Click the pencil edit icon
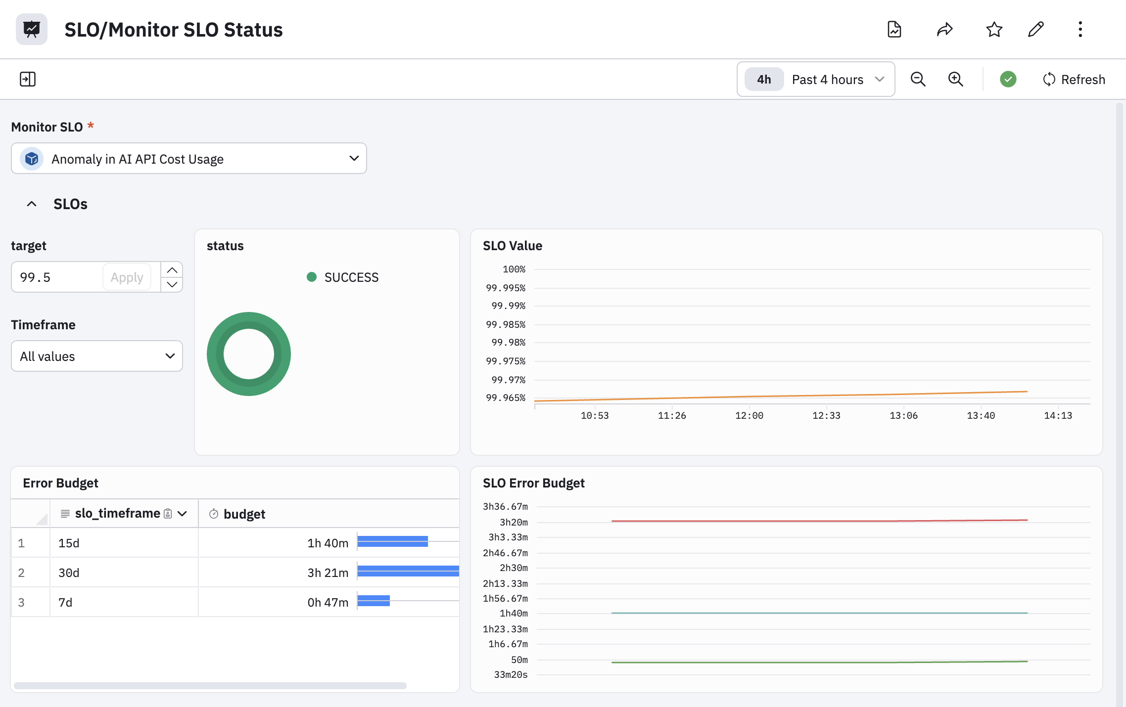 click(1035, 29)
